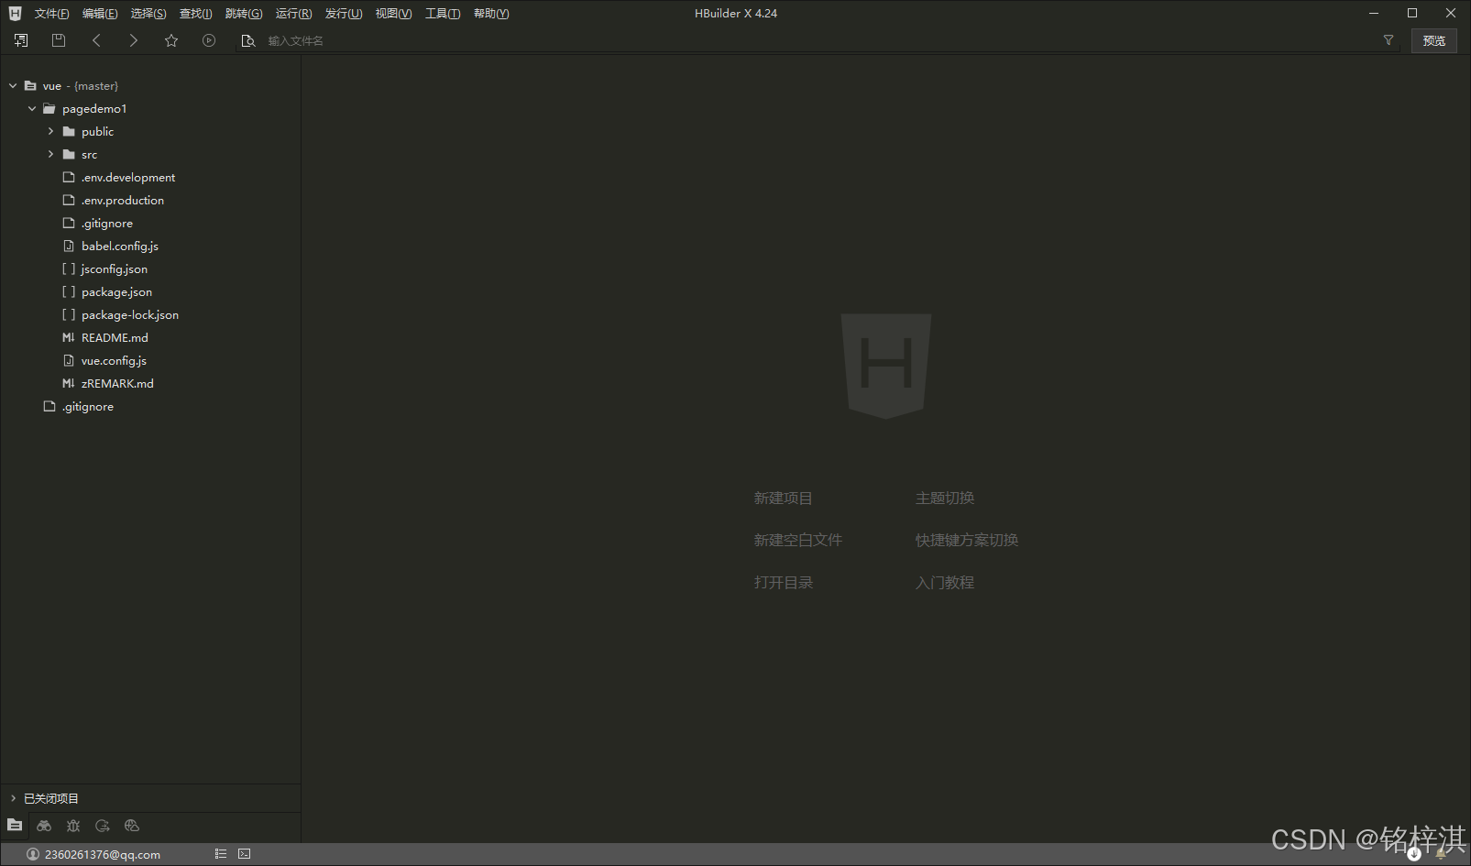
Task: Collapse the pagedemo1 folder
Action: pos(32,109)
